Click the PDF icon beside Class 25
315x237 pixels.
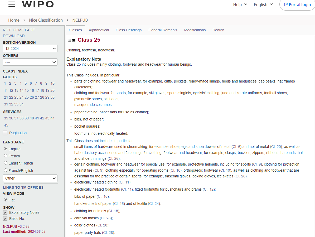74,40
